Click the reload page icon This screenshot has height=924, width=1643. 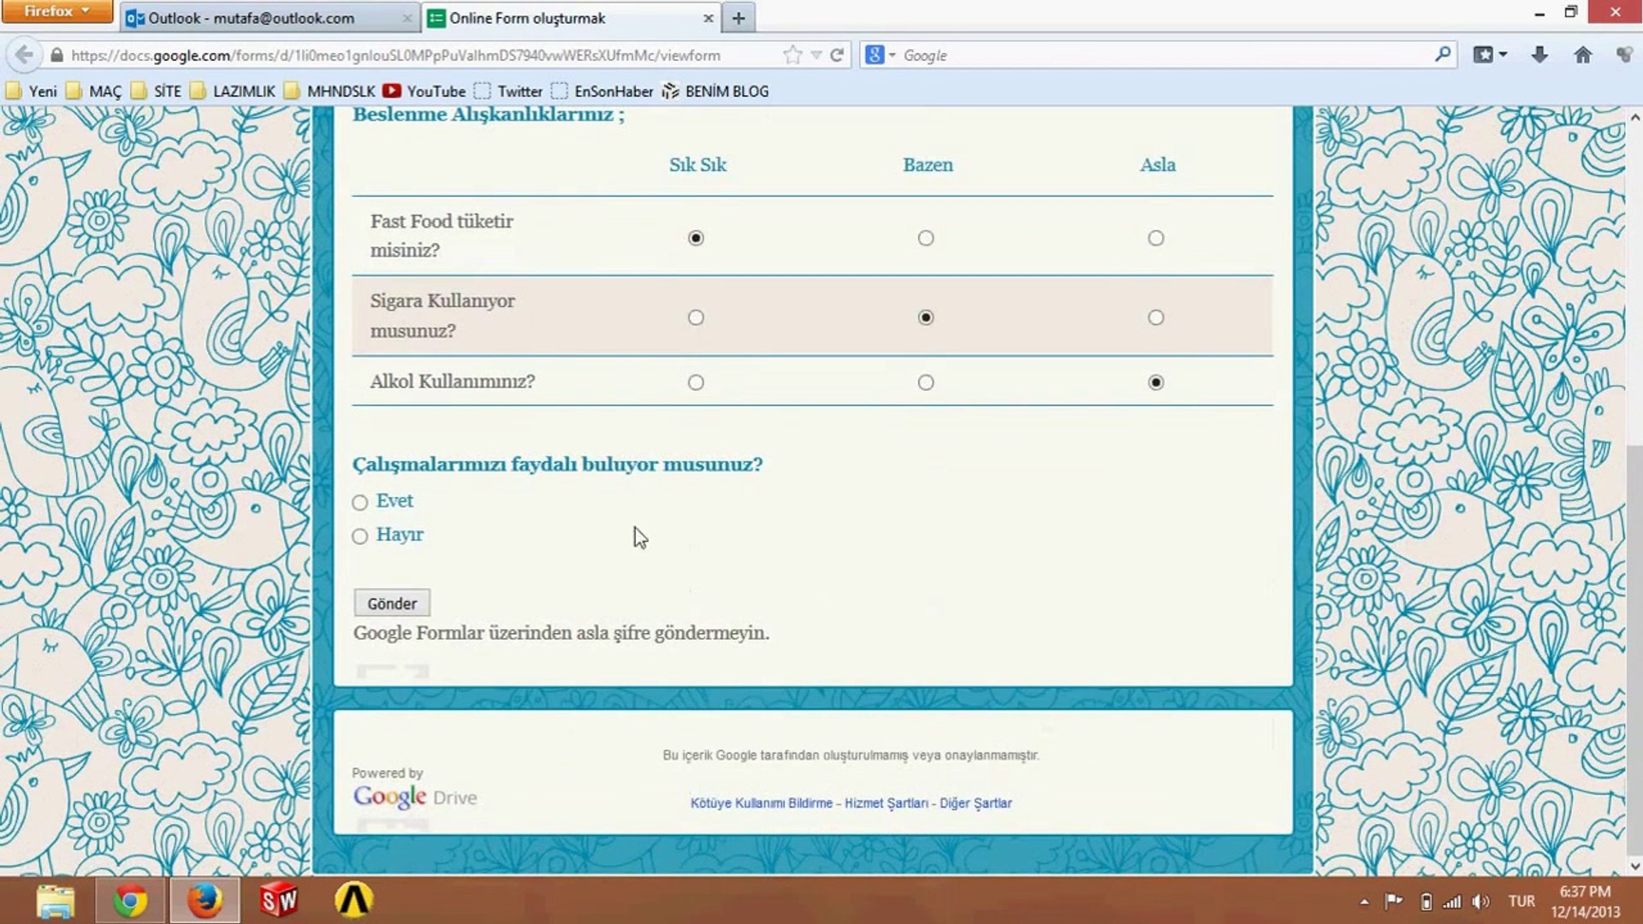click(837, 55)
